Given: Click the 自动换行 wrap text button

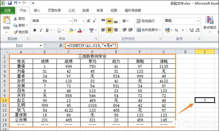Looking at the screenshot, I should pos(145,21).
